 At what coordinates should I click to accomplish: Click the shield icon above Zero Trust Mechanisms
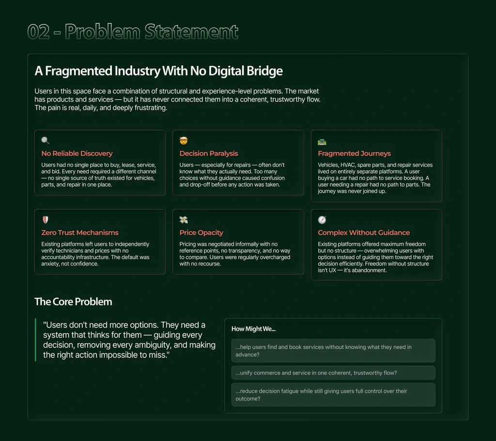click(45, 220)
